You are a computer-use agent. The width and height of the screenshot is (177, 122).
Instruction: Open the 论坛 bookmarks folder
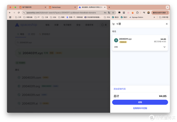(x=53, y=17)
